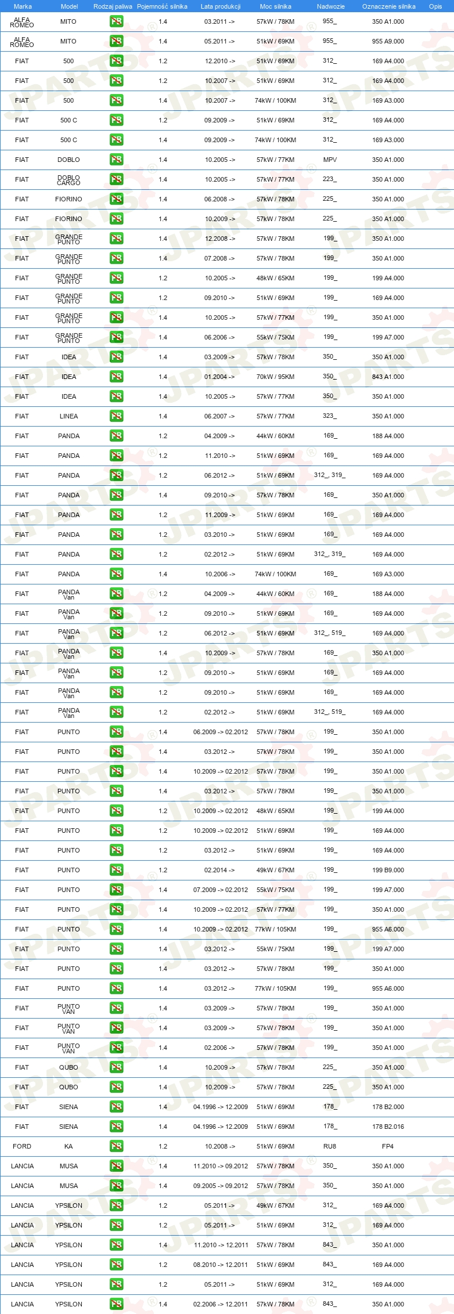Viewport: 454px width, 1314px height.
Task: Select engine code FP4
Action: (x=388, y=1146)
